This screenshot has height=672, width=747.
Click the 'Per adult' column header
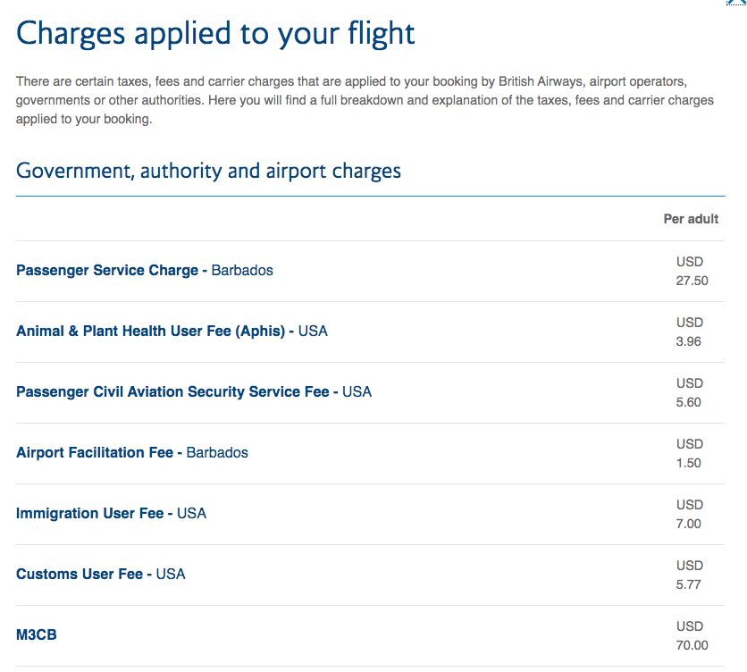691,219
